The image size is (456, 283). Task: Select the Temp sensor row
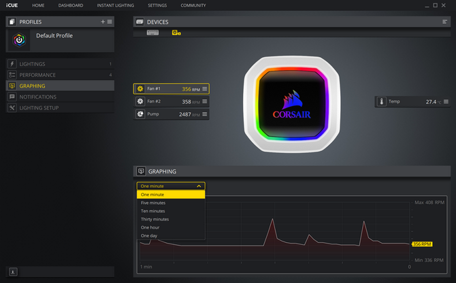[x=412, y=101]
